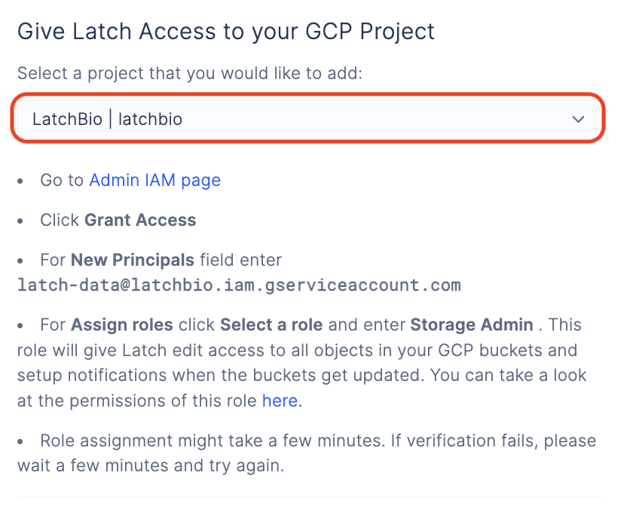
Task: Click the 'iam.gserviceaccount.com' part of the address
Action: pos(343,285)
